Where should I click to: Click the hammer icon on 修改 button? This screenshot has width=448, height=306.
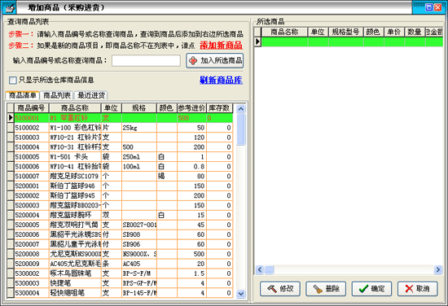272,289
